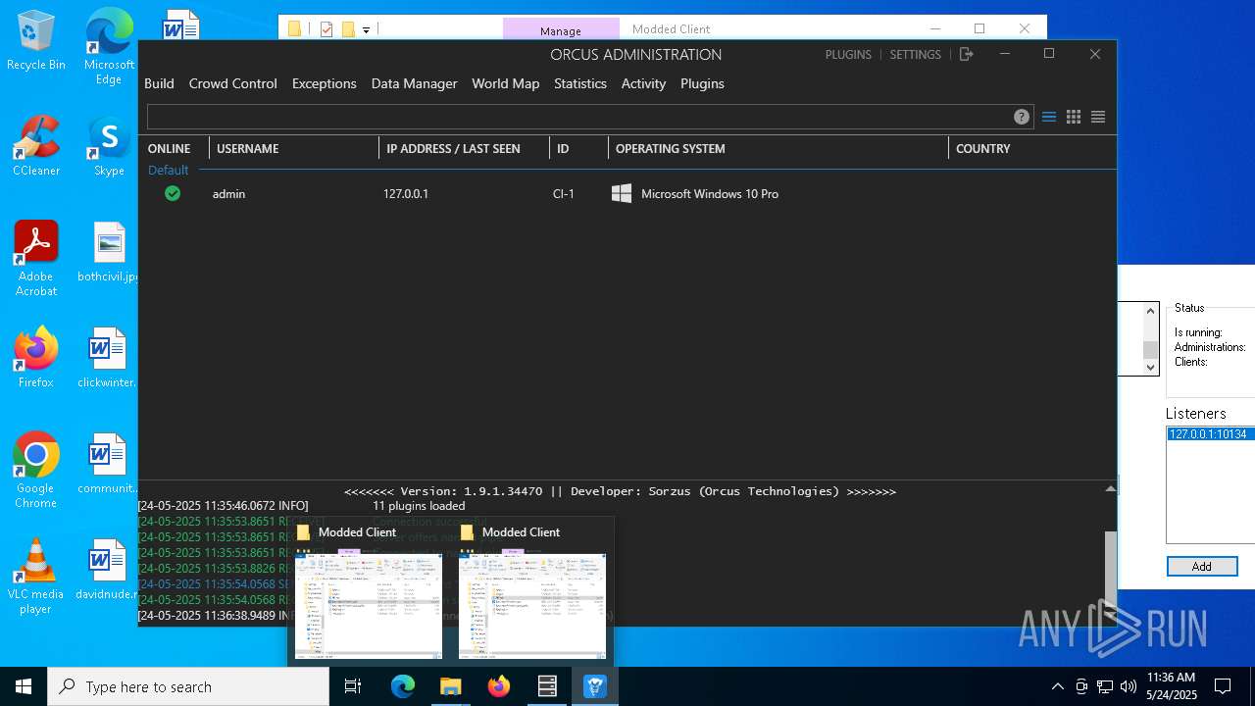Open clickwinter Word document icon
1255x706 pixels.
tap(108, 358)
